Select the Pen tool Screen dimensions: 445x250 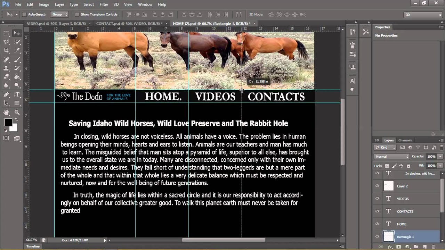(6, 95)
